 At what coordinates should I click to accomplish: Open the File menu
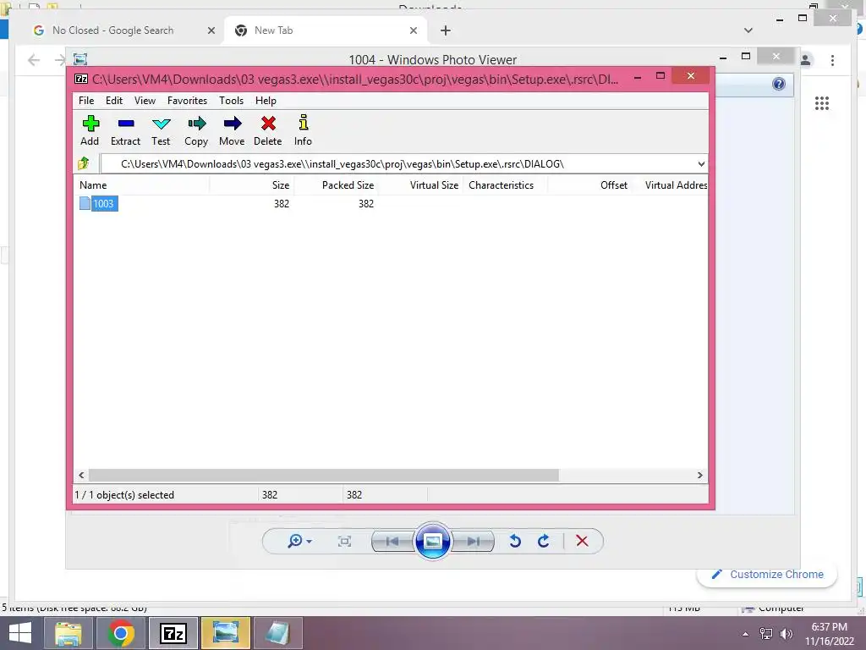pyautogui.click(x=86, y=101)
